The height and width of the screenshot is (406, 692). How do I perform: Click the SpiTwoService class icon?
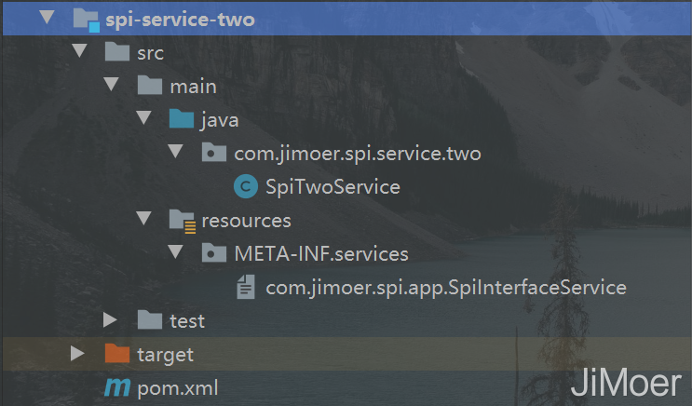click(x=246, y=186)
